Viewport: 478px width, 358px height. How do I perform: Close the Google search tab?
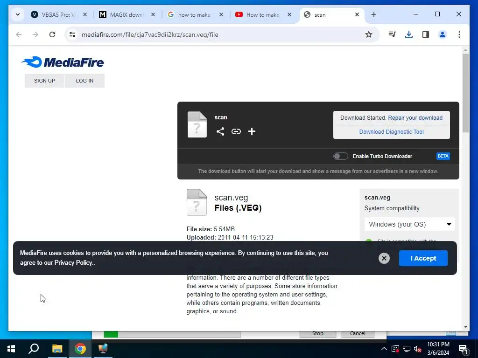221,14
